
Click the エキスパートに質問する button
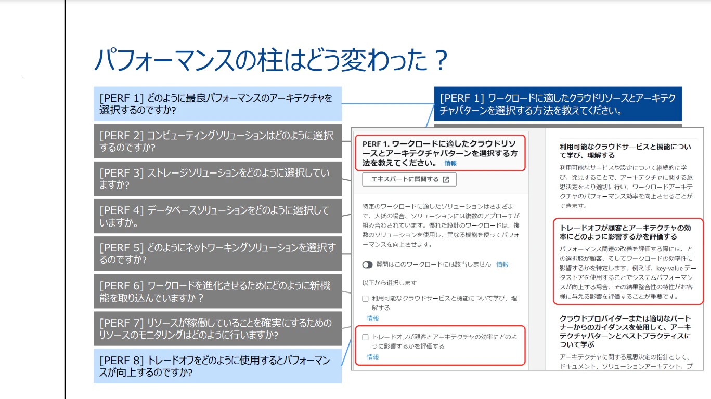click(409, 179)
